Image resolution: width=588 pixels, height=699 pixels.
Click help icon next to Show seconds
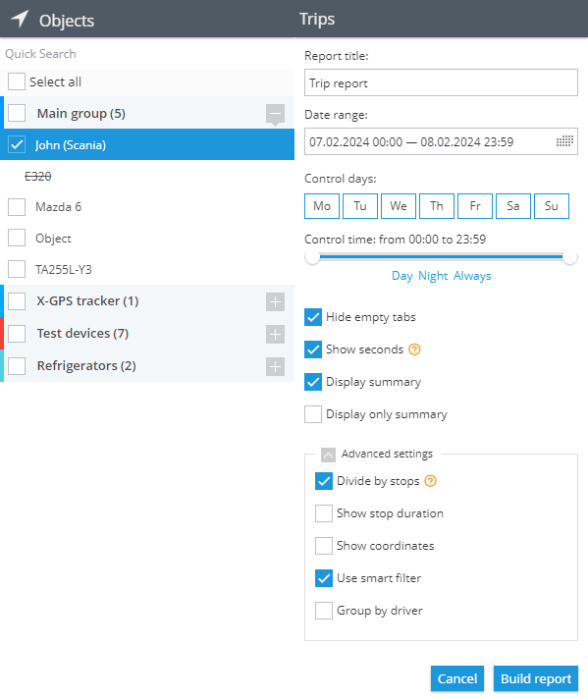coord(414,349)
